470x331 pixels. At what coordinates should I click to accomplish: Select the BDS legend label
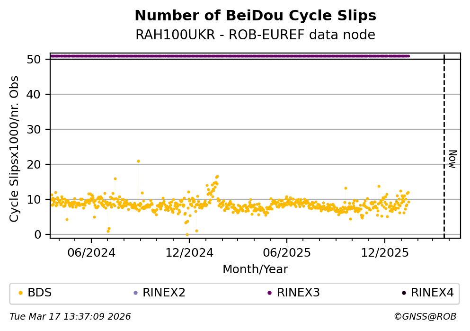[x=40, y=293]
